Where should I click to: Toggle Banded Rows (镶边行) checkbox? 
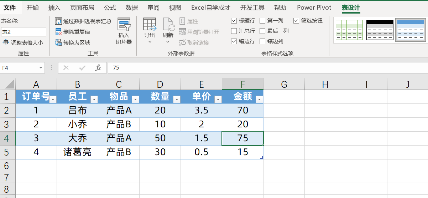click(x=234, y=41)
